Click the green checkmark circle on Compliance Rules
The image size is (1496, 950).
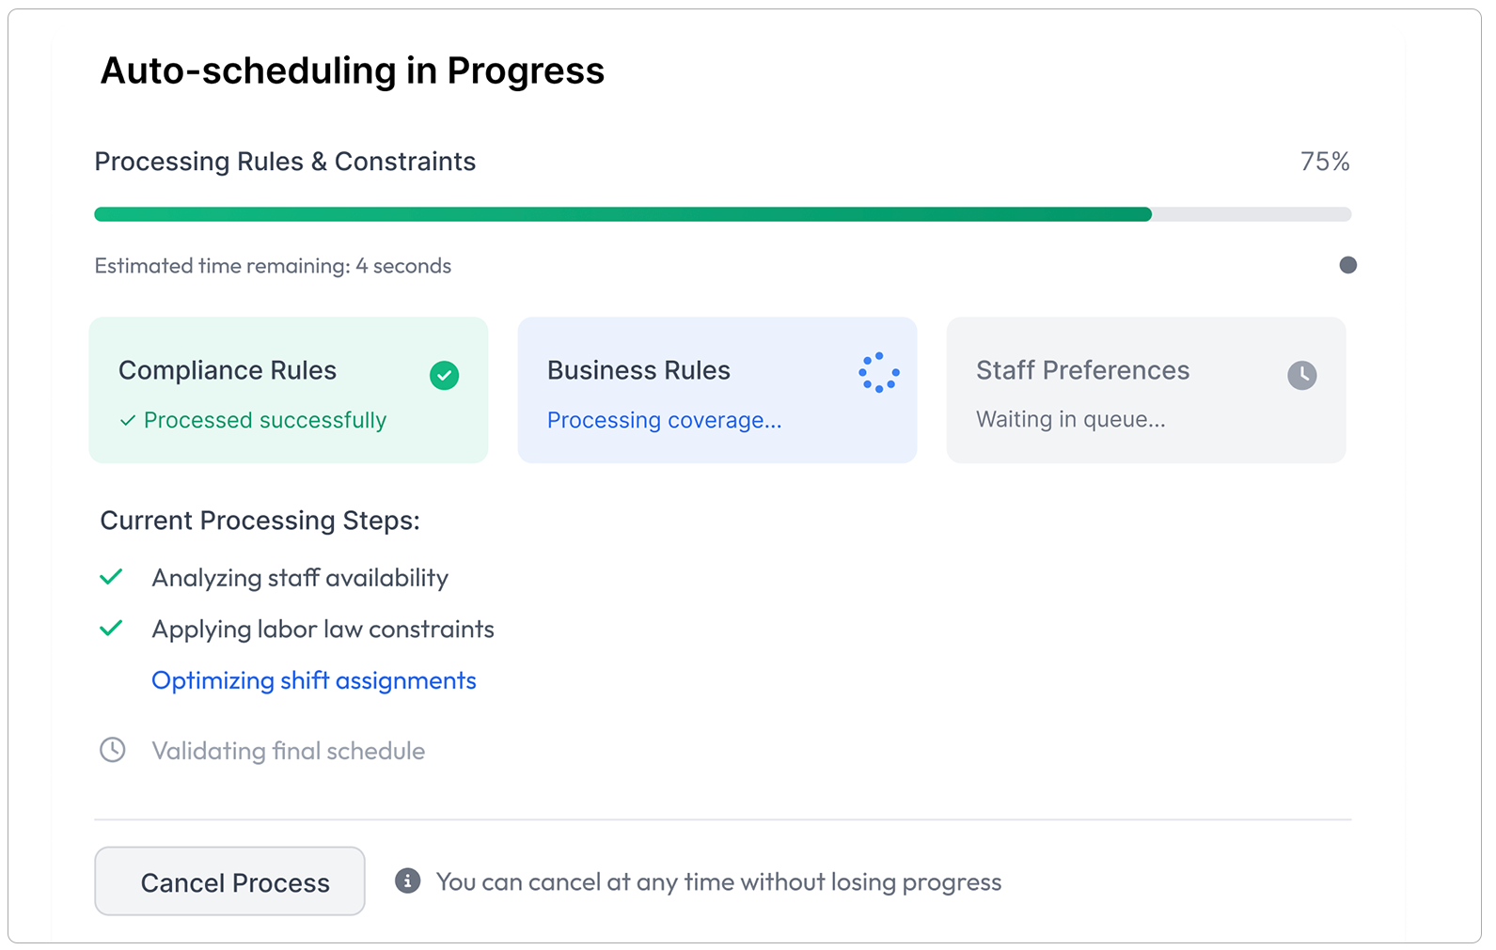tap(444, 375)
